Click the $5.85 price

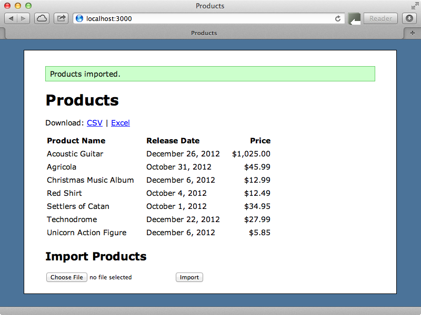259,233
